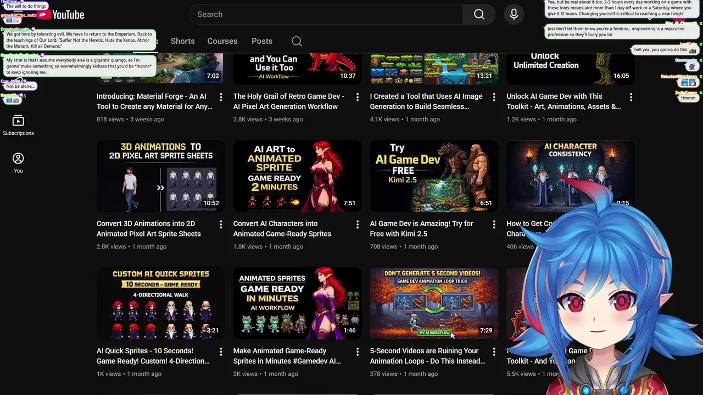The height and width of the screenshot is (395, 703).
Task: Click '708 views • 1 month ago' text
Action: [404, 246]
